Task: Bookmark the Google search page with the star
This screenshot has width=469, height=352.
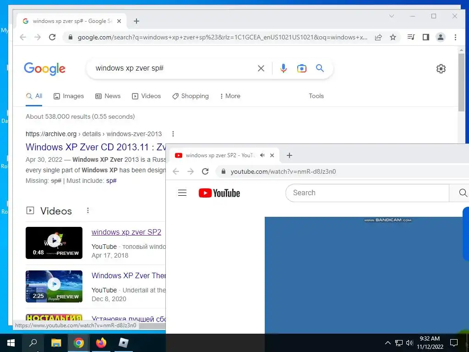Action: (393, 37)
